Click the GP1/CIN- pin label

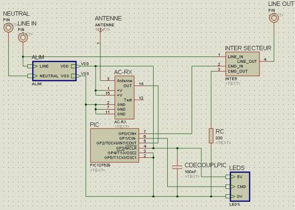[128, 138]
